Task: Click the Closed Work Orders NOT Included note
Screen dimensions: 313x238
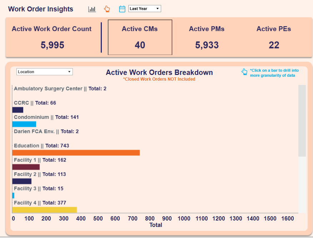Action: [159, 79]
